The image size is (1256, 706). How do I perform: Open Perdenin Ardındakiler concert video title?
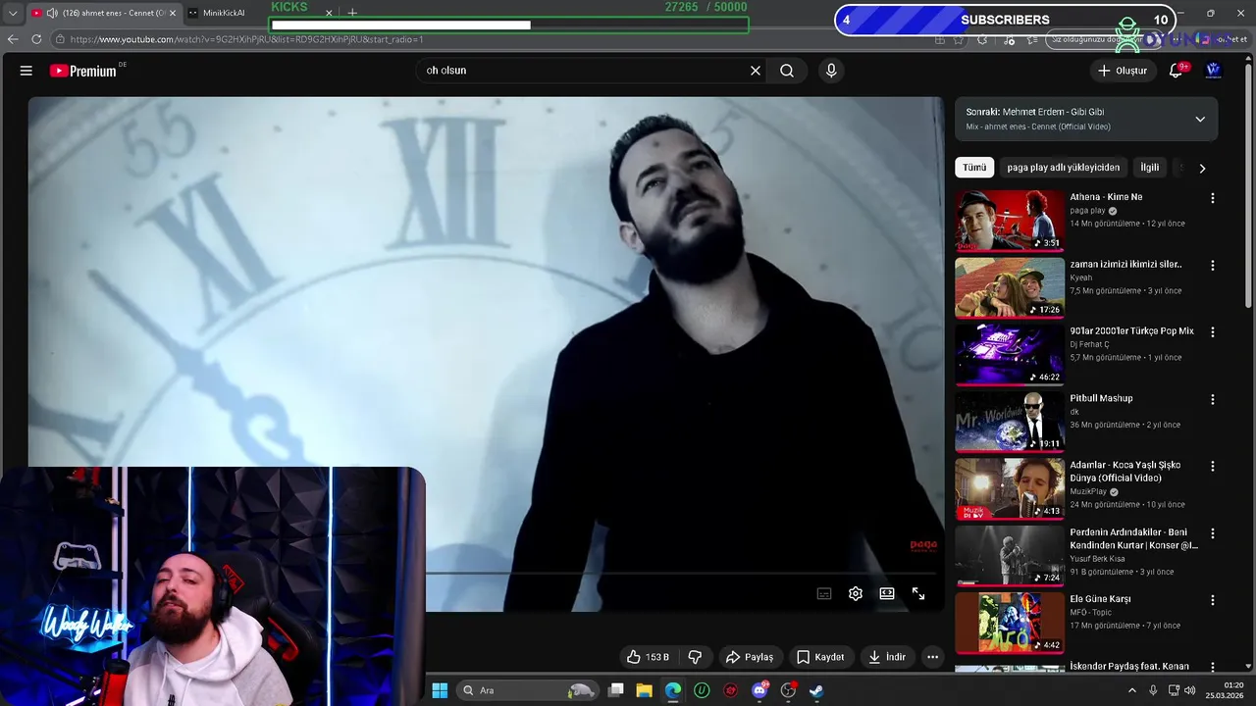pyautogui.click(x=1134, y=538)
